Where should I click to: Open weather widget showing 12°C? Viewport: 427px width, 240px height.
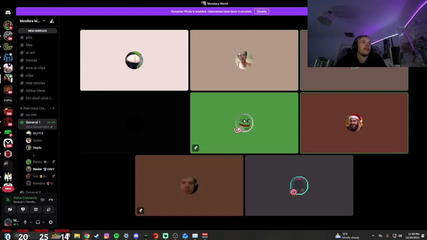(347, 236)
